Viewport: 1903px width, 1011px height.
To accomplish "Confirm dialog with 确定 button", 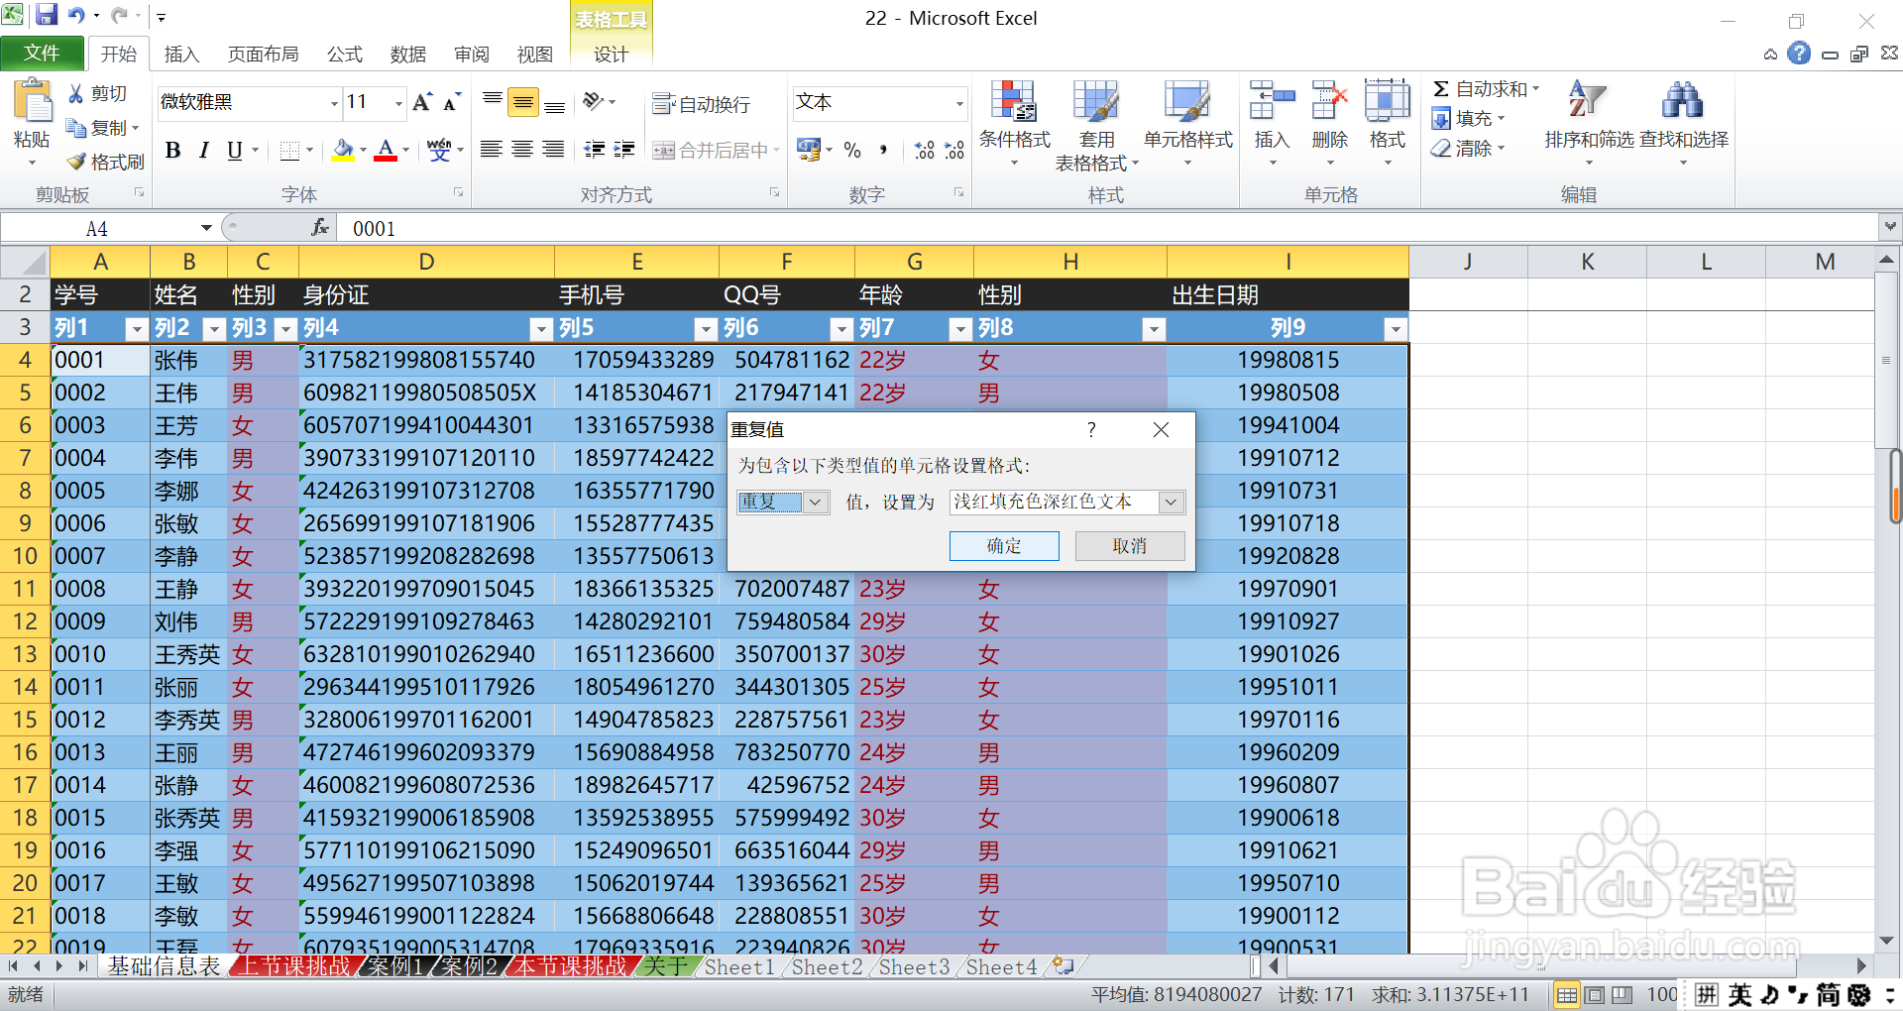I will tap(1004, 546).
